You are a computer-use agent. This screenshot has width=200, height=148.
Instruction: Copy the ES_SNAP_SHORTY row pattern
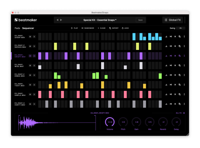coord(179,104)
